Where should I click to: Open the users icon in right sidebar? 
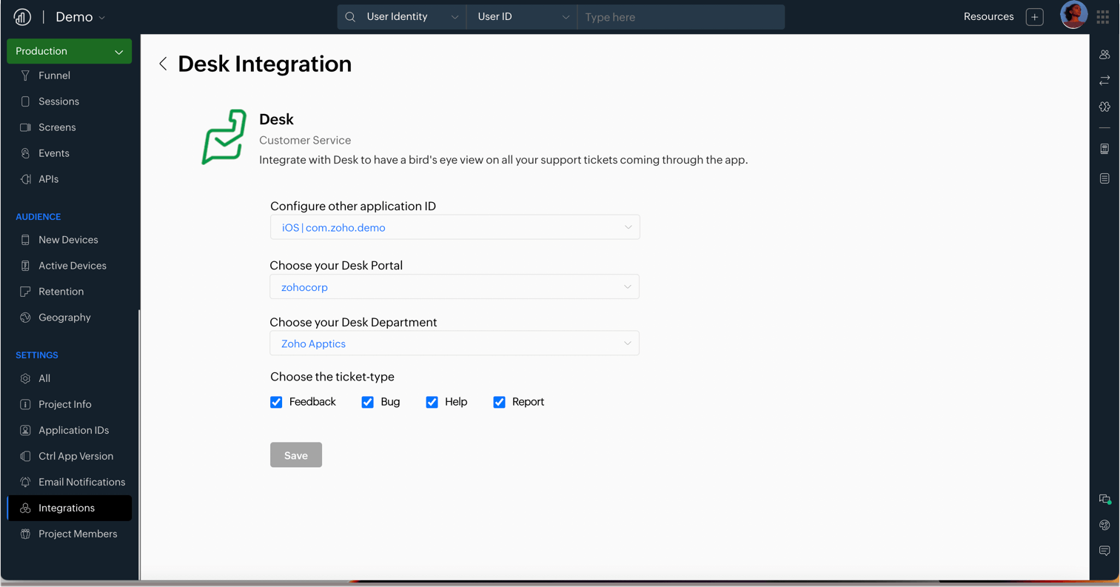(x=1104, y=55)
